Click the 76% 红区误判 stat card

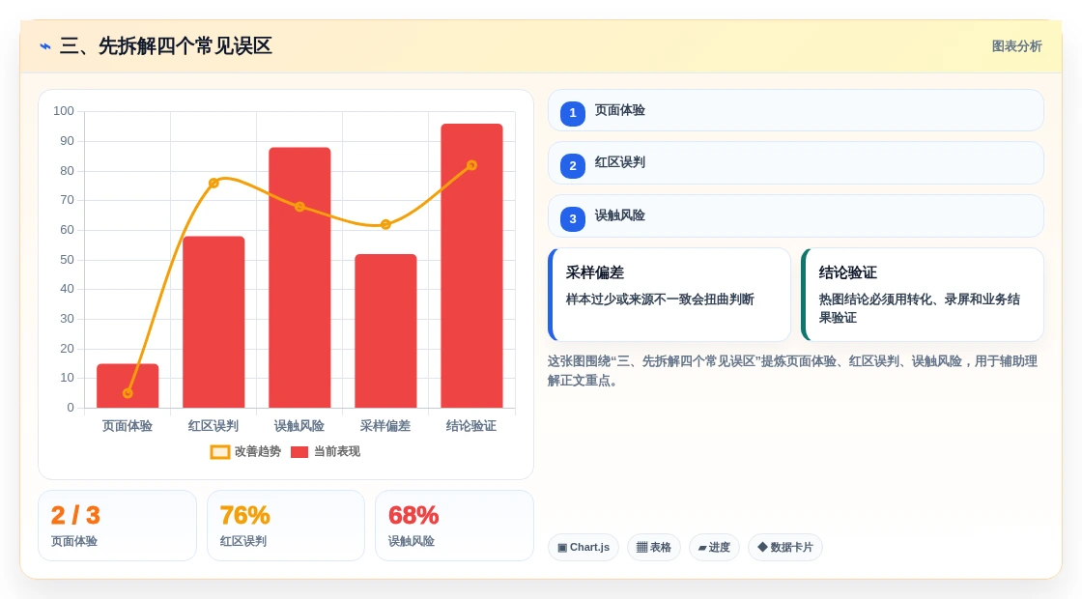286,526
